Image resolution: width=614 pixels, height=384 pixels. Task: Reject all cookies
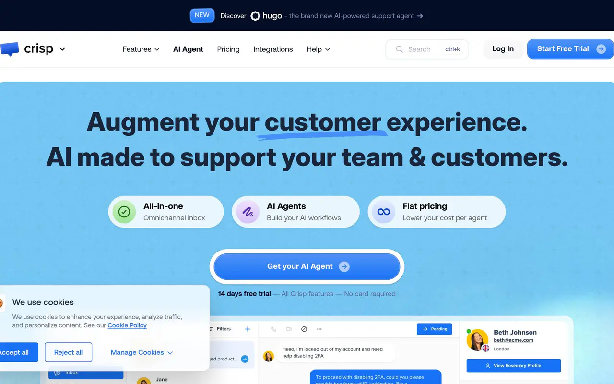click(68, 352)
